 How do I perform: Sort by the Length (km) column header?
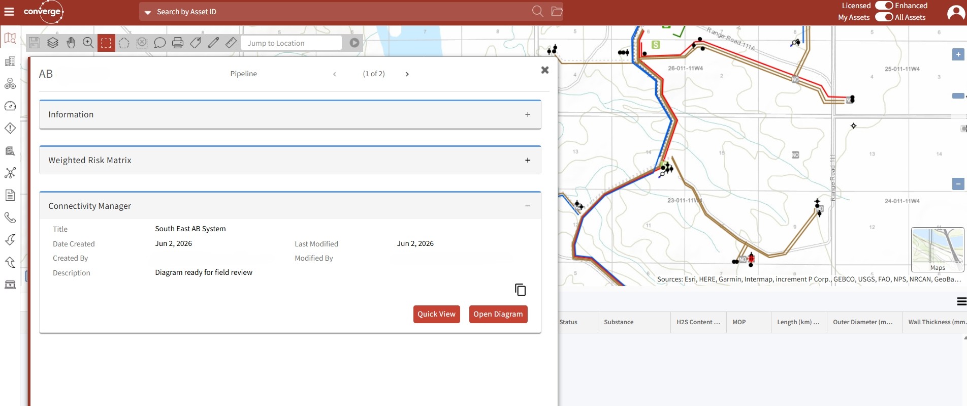tap(799, 322)
